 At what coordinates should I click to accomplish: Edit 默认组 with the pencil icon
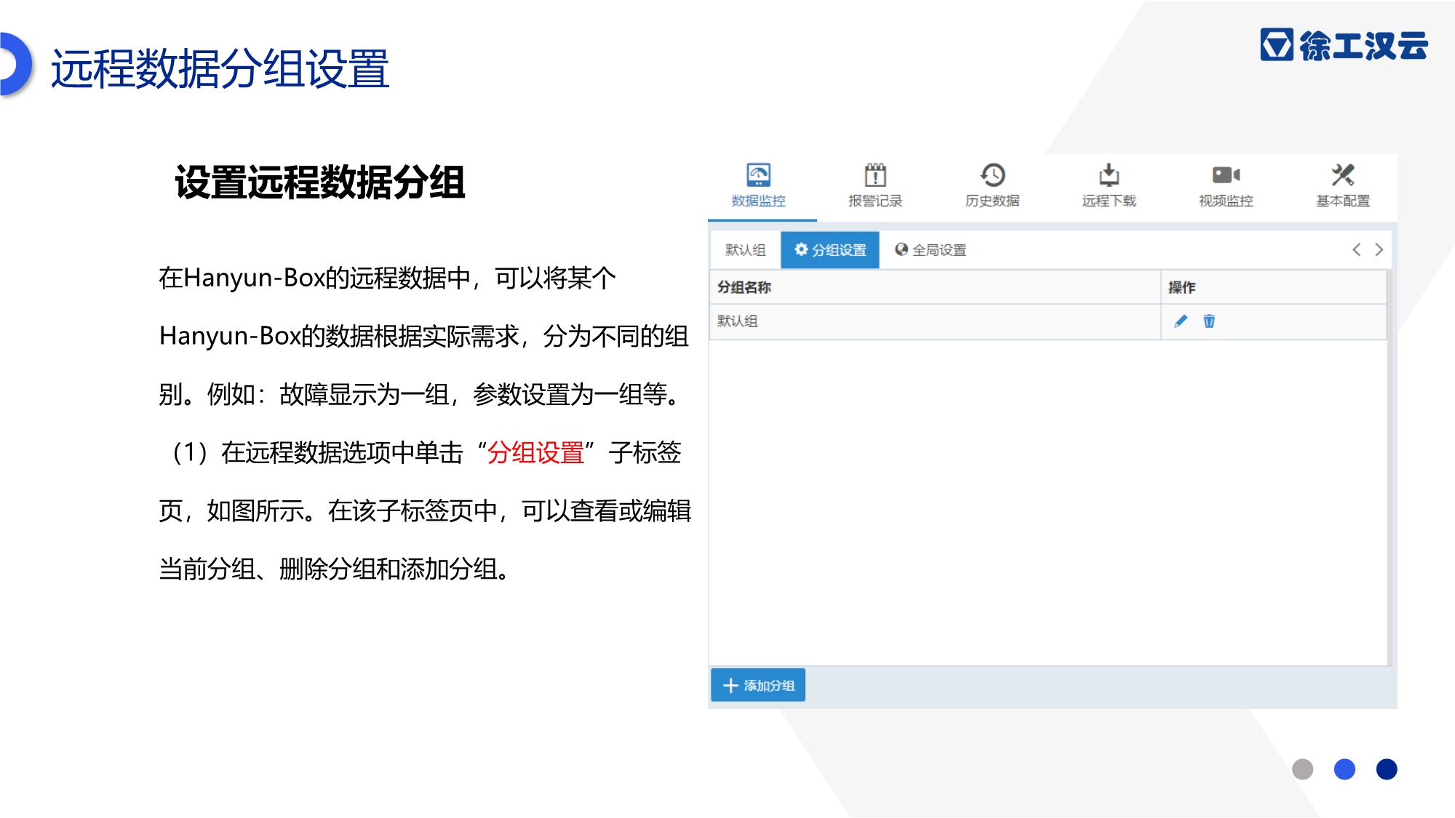tap(1181, 321)
